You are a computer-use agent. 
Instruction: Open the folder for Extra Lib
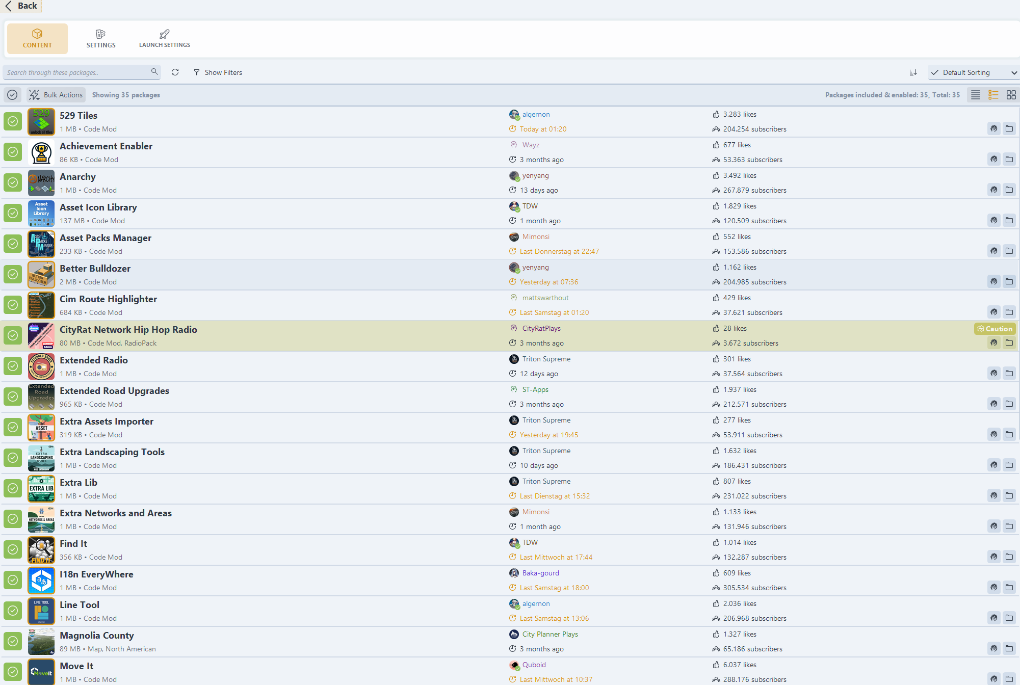[1009, 495]
